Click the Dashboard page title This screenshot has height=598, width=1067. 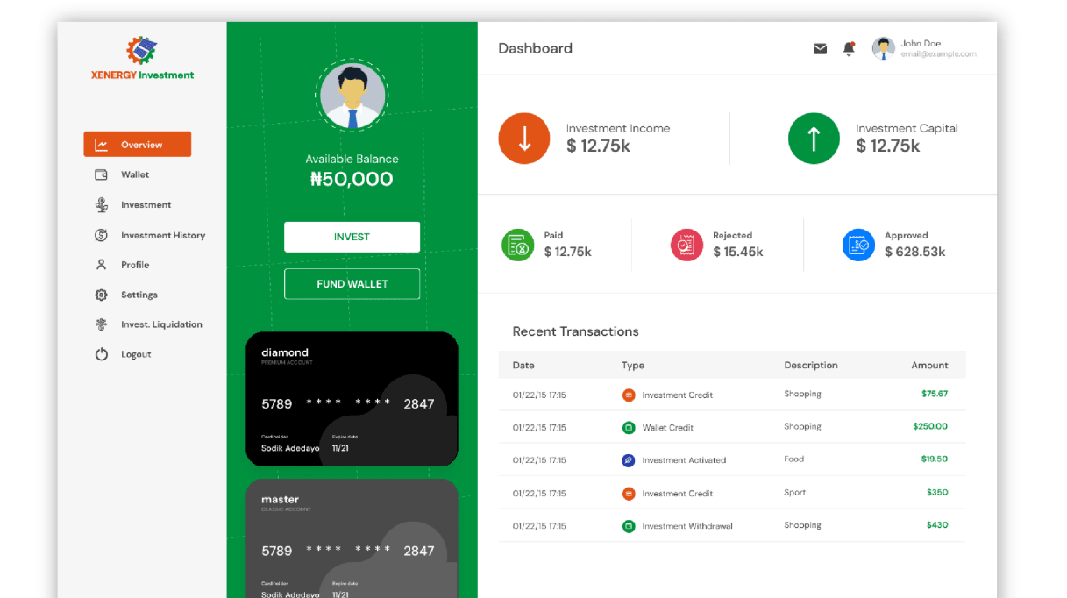[x=535, y=48]
